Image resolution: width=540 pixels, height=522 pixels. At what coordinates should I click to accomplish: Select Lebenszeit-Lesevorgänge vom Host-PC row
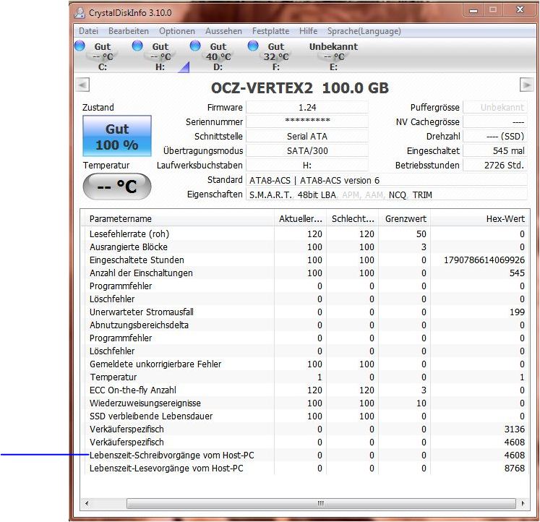305,468
